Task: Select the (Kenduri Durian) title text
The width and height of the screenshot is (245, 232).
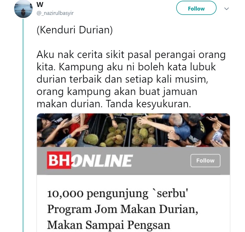Action: click(x=75, y=30)
